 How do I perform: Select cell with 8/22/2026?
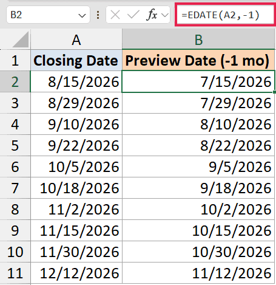198,145
